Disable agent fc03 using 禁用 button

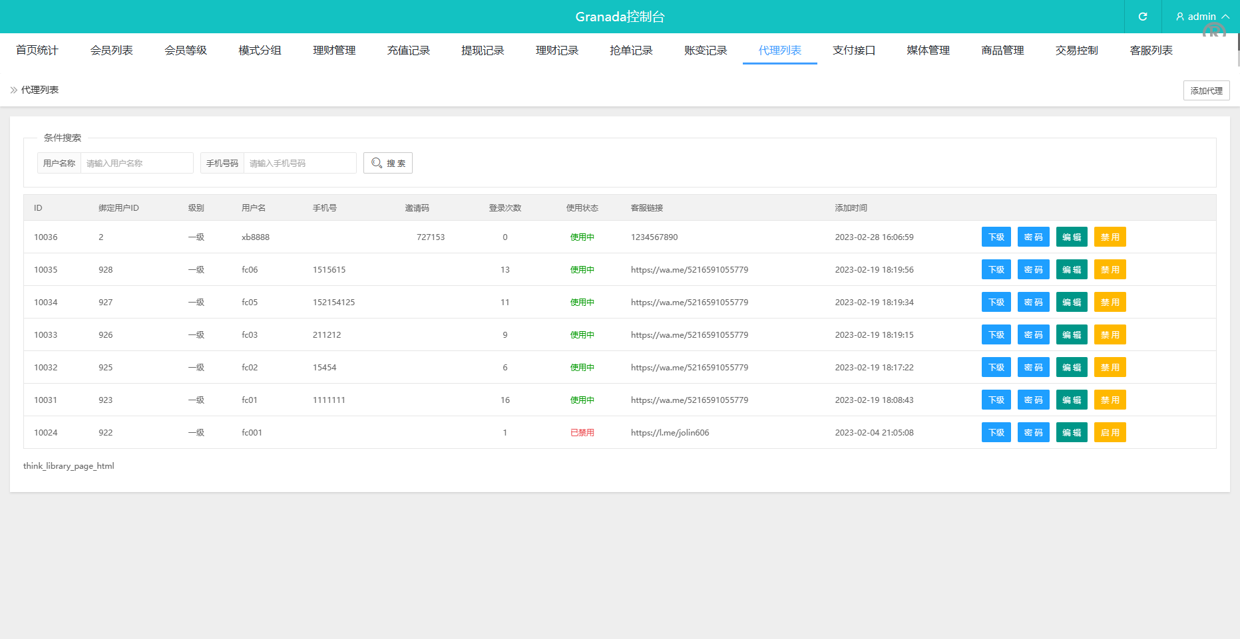point(1110,335)
